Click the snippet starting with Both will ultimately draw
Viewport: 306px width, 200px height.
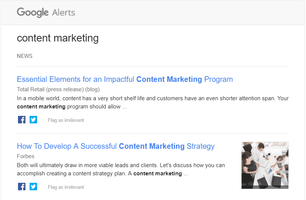pos(121,169)
